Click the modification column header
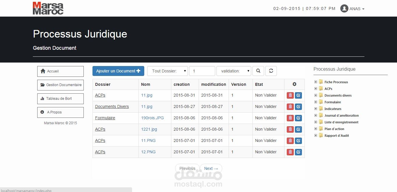Image resolution: width=397 pixels, height=192 pixels. [213, 84]
